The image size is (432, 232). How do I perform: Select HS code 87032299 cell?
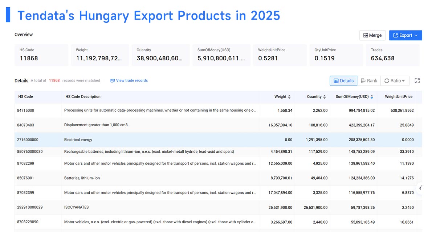tap(26, 163)
